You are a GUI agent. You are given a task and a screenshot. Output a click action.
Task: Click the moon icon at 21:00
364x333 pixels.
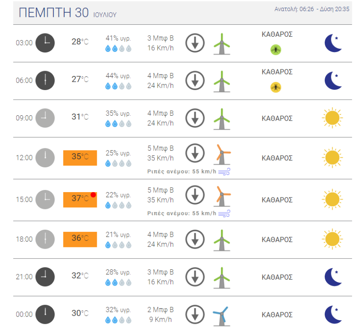click(x=333, y=277)
